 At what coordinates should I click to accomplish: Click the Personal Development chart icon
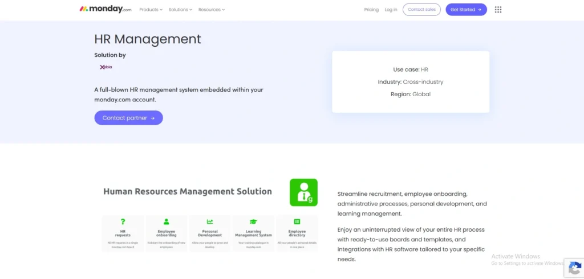click(210, 221)
